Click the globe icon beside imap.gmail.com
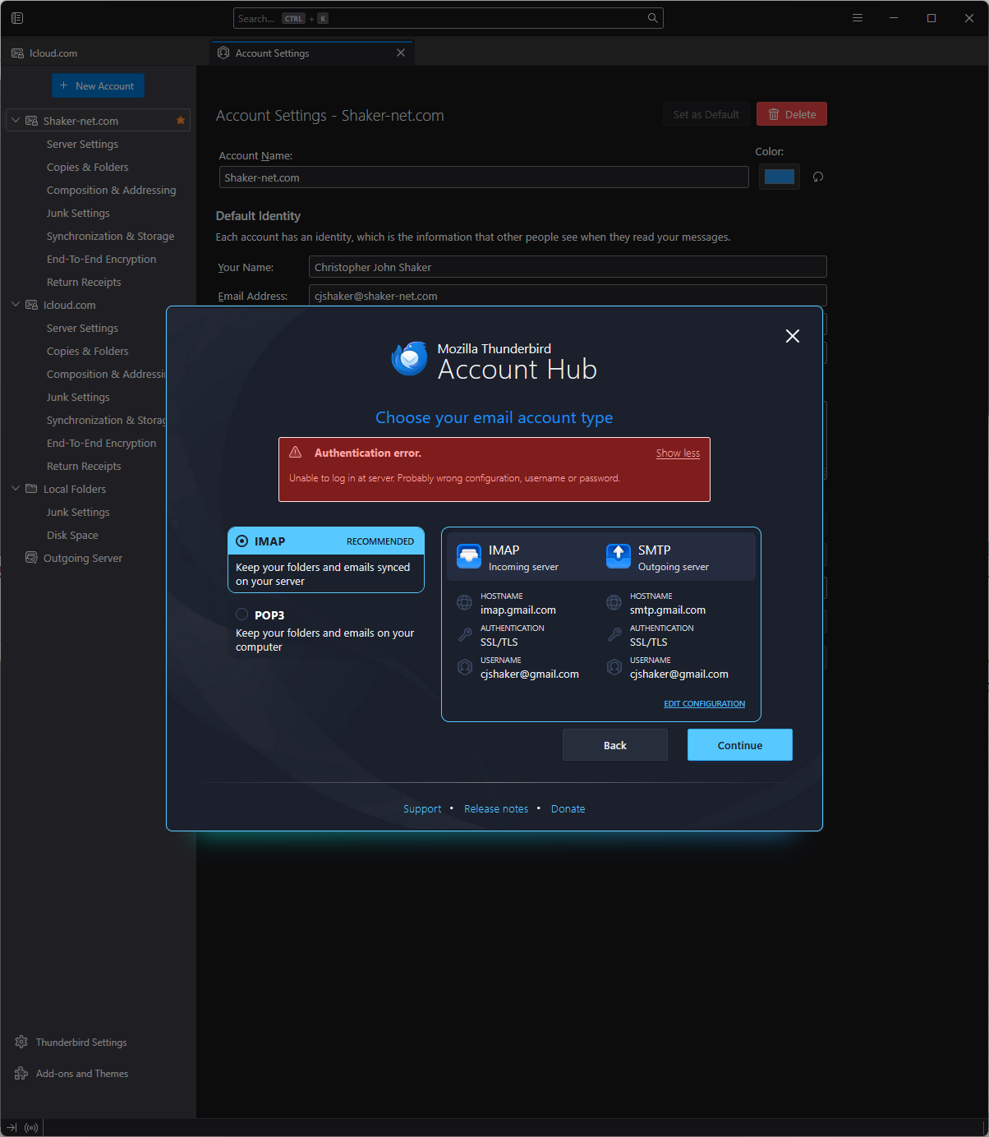 tap(465, 603)
